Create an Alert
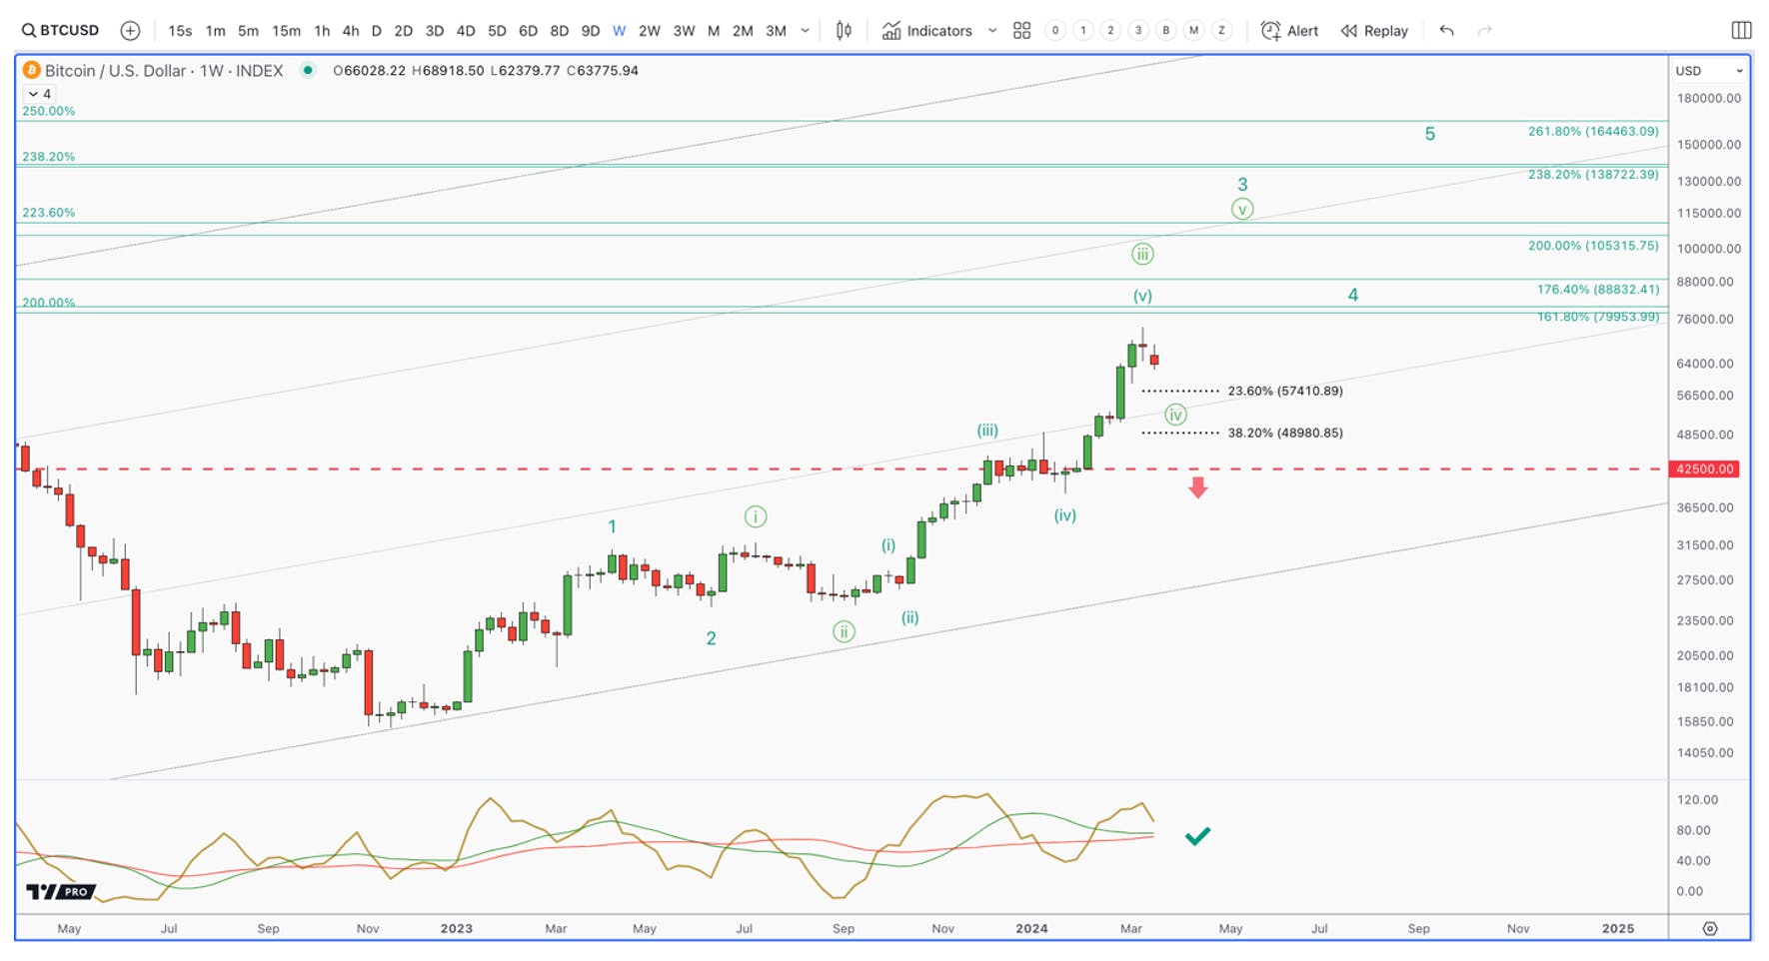 coord(1289,30)
